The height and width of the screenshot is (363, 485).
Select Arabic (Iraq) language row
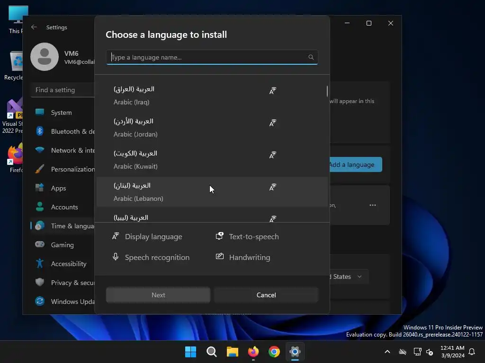pos(212,95)
